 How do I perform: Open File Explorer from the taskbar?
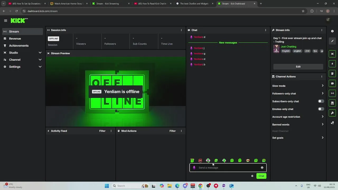pos(170,186)
